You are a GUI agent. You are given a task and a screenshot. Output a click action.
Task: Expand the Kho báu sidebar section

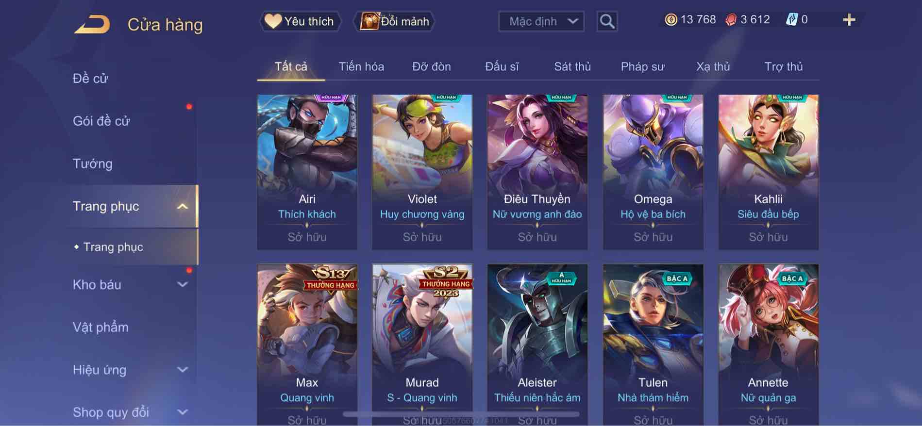pos(182,285)
